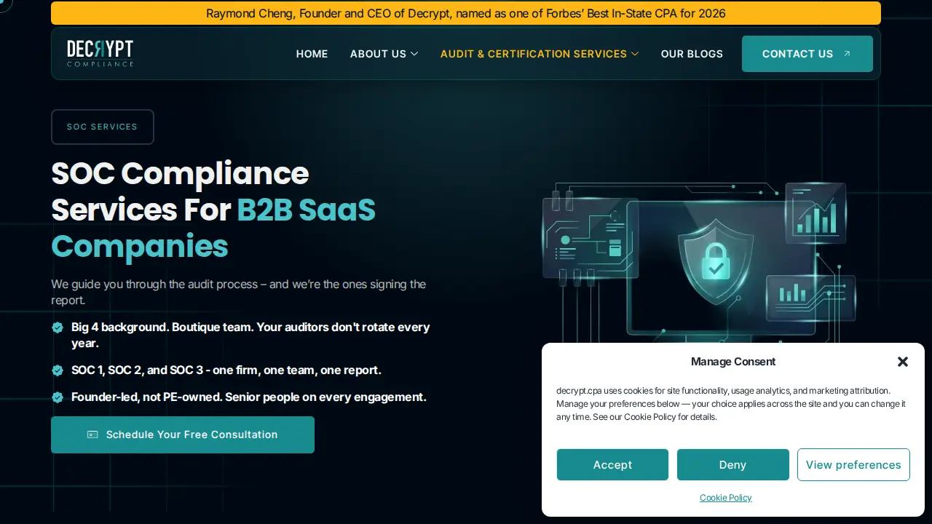Accept cookies in the consent dialog
932x524 pixels.
612,465
